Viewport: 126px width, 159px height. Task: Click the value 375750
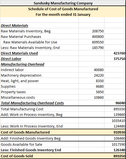[119, 59]
